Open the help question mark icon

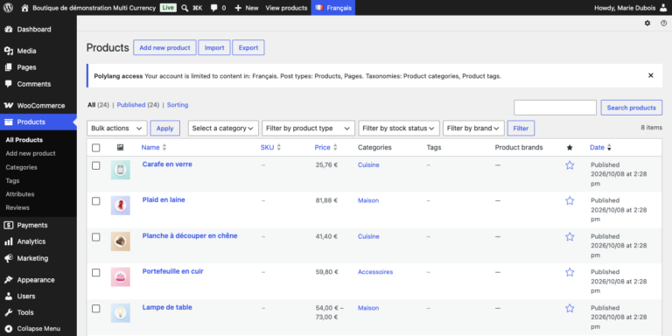click(x=663, y=23)
